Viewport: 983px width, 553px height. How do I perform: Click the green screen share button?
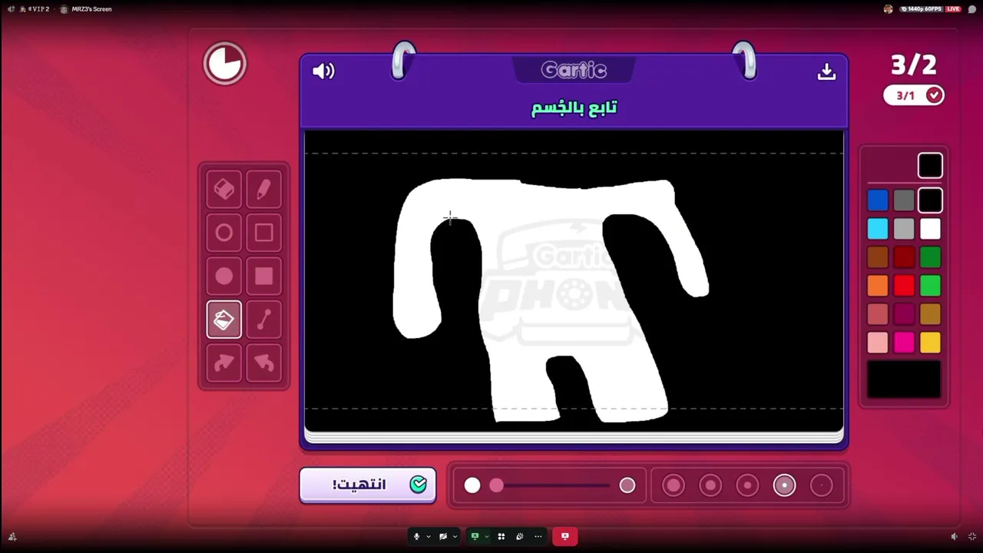coord(475,536)
